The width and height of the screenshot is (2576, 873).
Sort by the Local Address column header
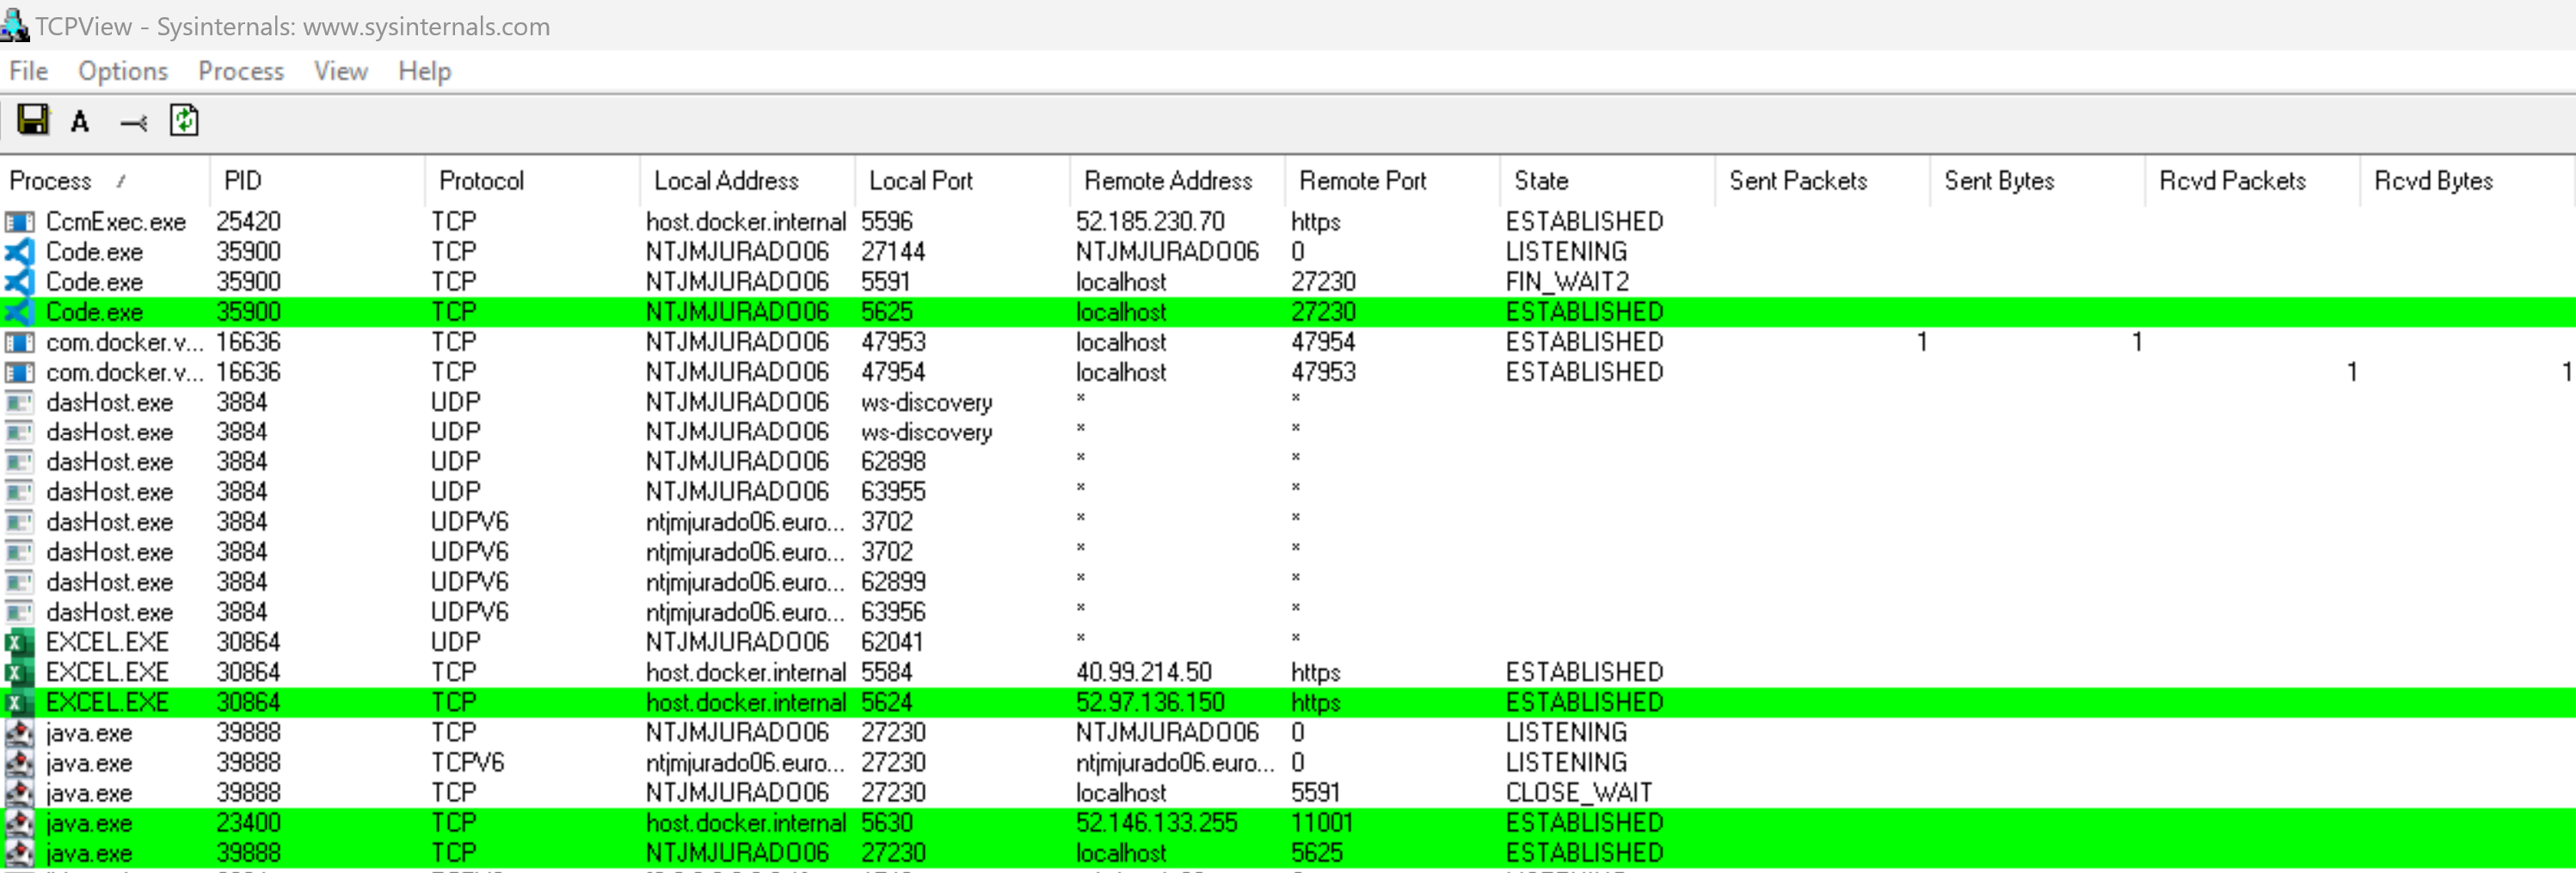tap(748, 181)
